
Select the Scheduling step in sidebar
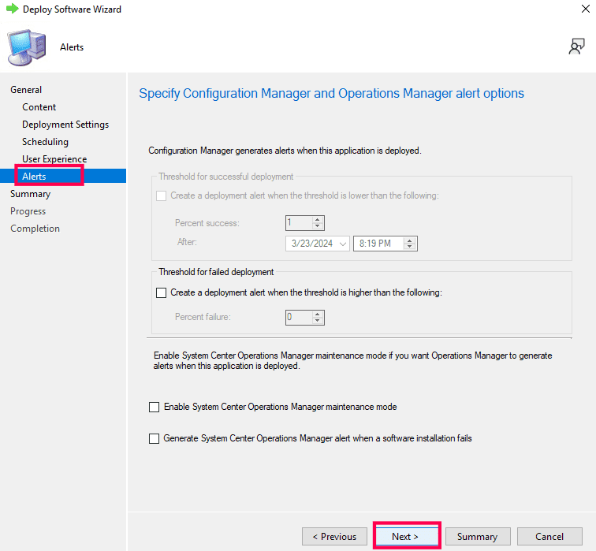tap(45, 142)
